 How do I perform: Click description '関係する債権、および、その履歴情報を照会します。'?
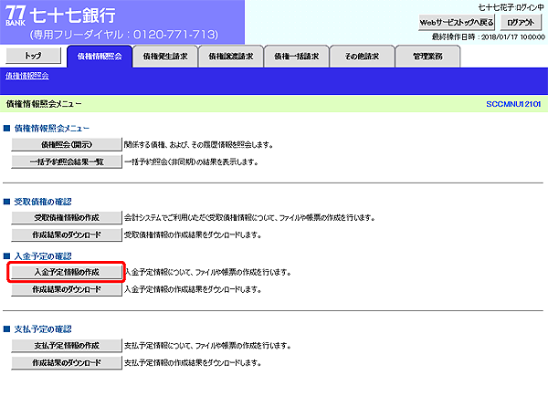199,144
